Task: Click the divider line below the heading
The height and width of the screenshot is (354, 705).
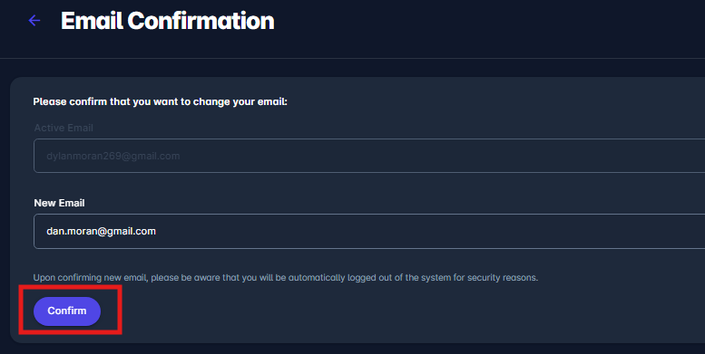Action: (352, 58)
